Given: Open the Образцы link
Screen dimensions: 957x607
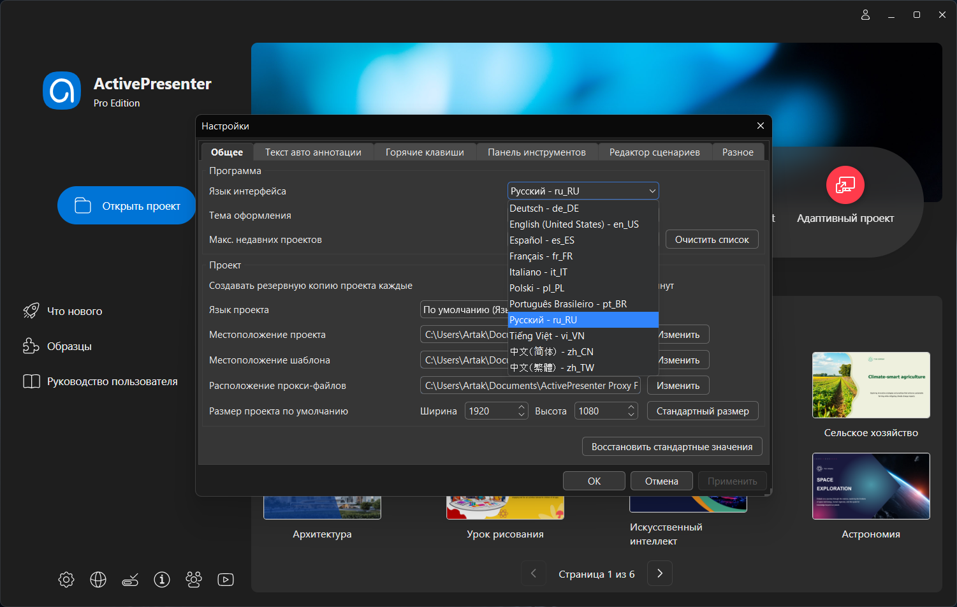Looking at the screenshot, I should (x=69, y=346).
